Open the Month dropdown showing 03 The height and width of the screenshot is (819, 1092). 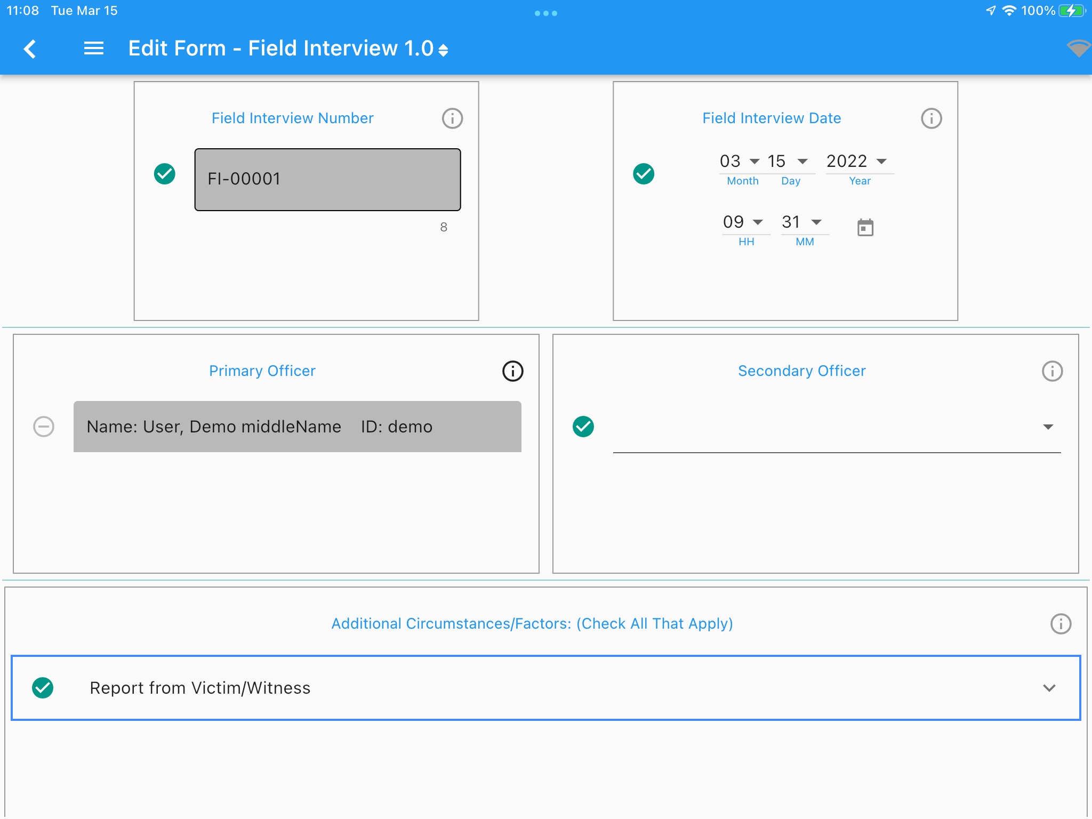[740, 161]
